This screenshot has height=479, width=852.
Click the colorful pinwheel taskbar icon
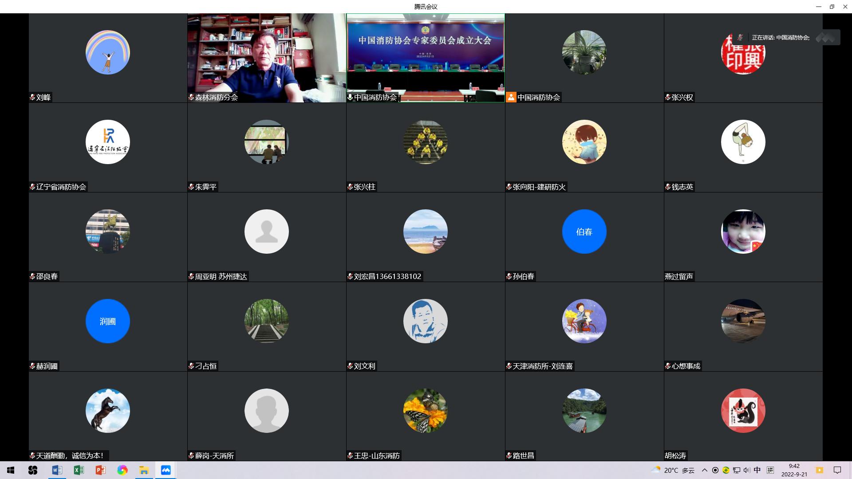coord(122,470)
